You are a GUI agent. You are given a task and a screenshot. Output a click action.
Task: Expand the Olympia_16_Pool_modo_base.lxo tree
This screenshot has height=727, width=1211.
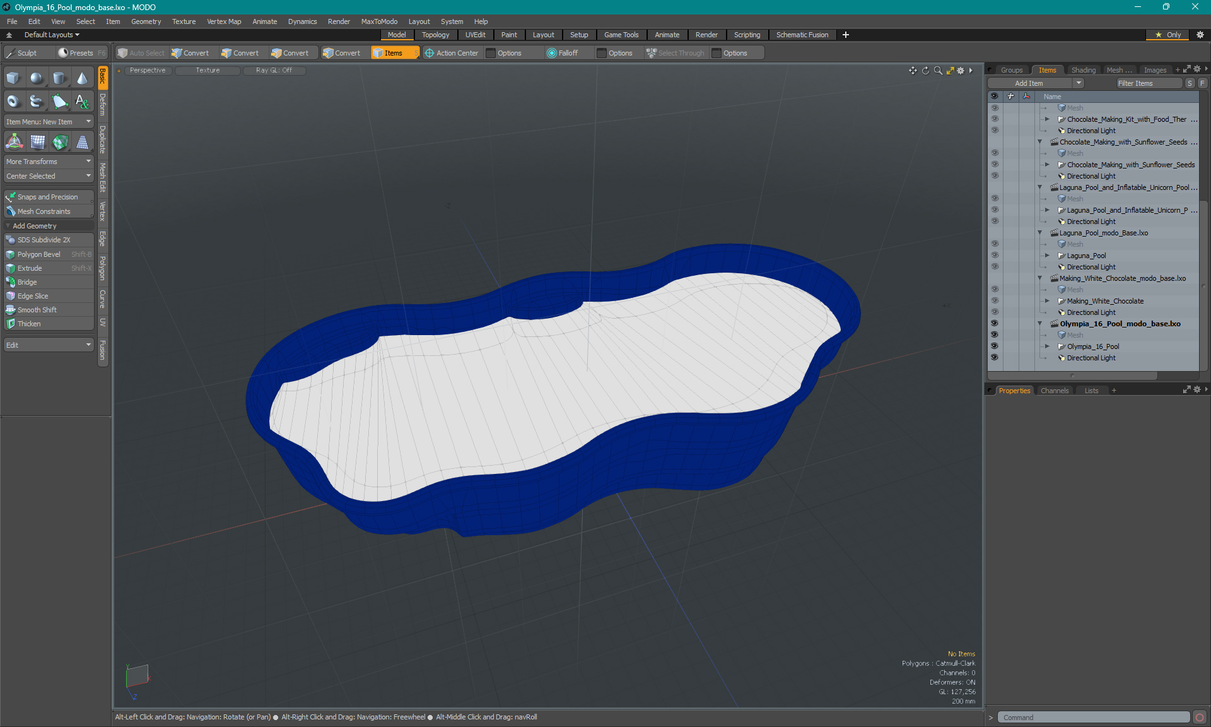1039,323
